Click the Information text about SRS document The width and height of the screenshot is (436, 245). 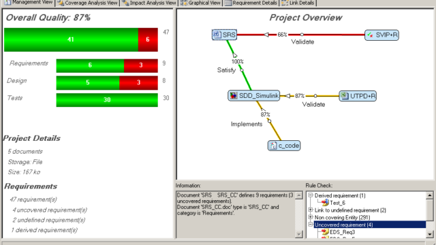pos(235,204)
